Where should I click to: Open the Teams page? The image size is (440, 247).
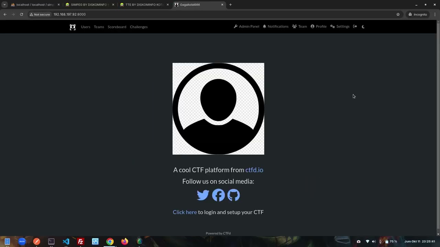pyautogui.click(x=99, y=27)
